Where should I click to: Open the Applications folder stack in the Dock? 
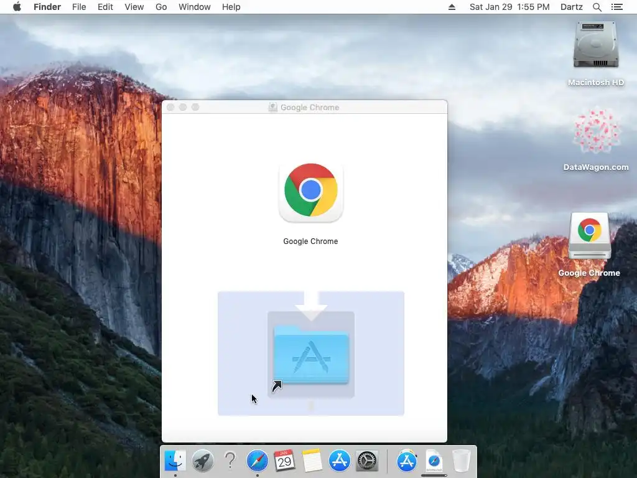click(x=407, y=461)
